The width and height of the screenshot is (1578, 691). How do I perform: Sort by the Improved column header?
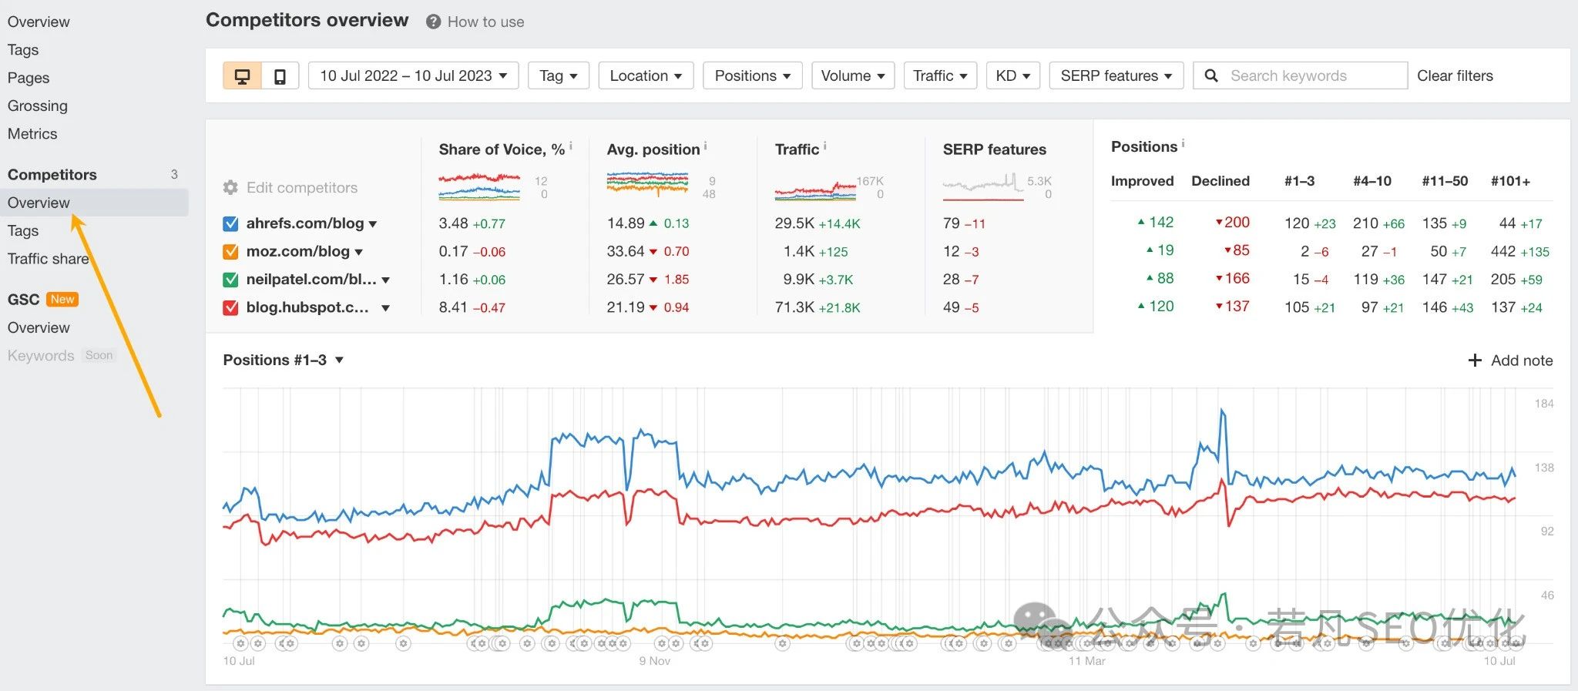pos(1142,181)
